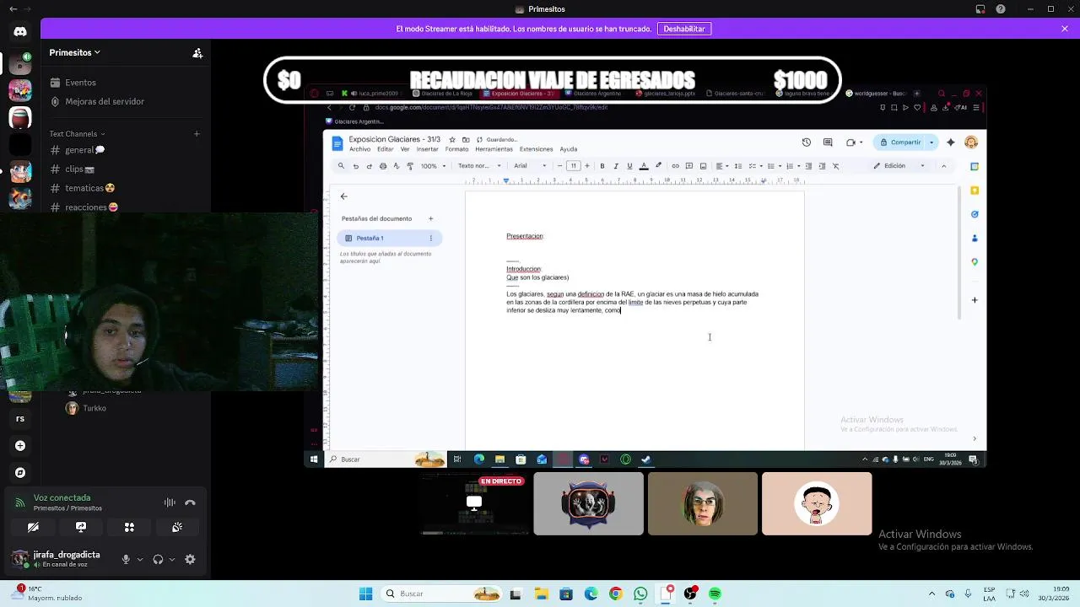Open comments icon in Docs header
Screen dimensions: 1080x607
tap(828, 142)
